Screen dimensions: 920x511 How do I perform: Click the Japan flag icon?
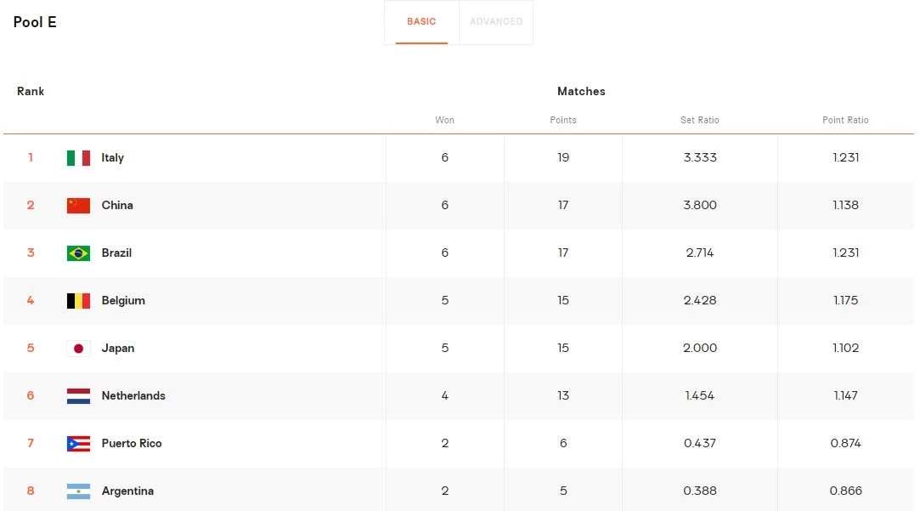tap(78, 349)
